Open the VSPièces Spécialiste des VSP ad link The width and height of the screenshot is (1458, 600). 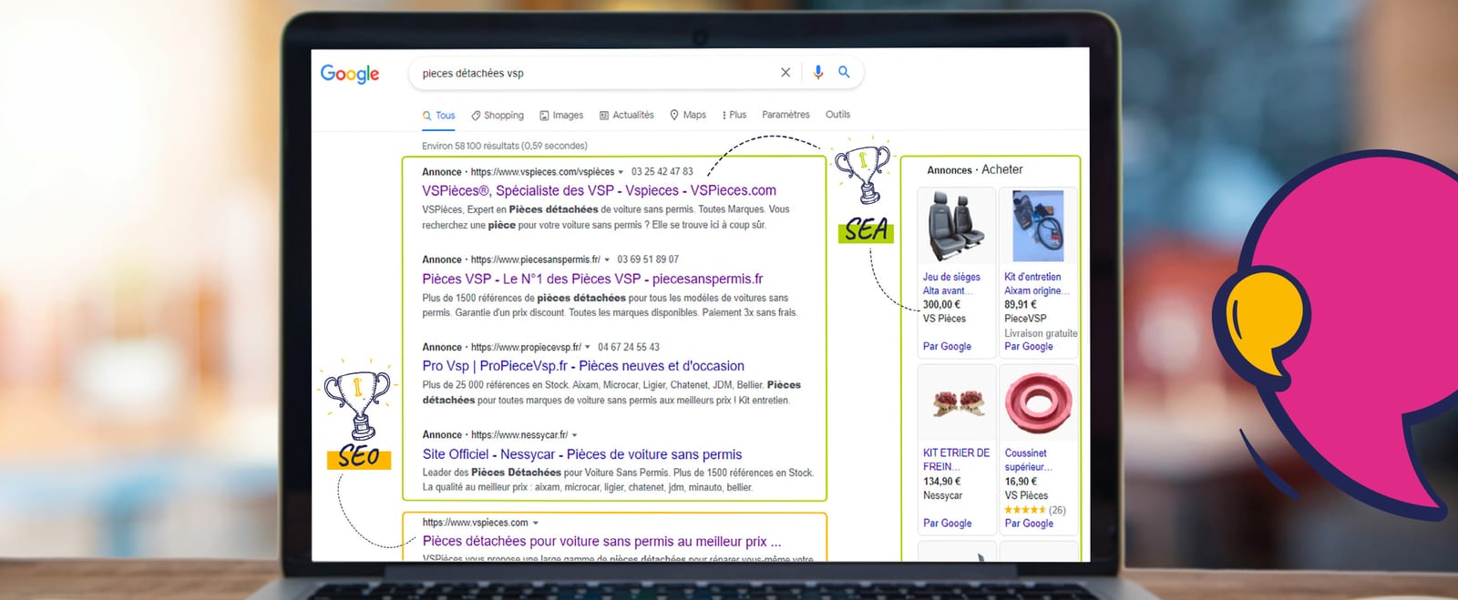point(599,190)
